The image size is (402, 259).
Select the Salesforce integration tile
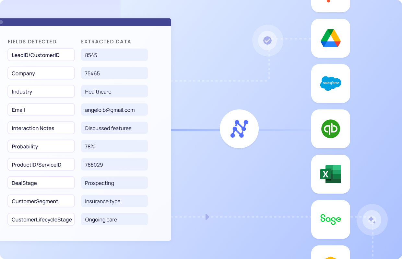point(331,84)
